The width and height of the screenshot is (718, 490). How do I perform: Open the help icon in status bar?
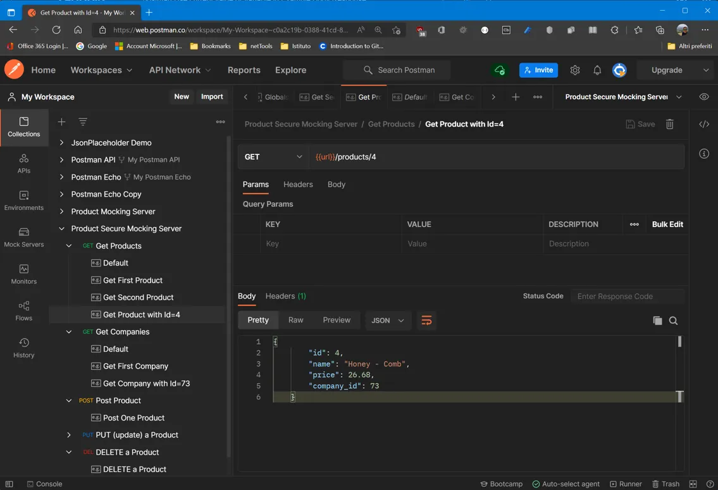710,484
